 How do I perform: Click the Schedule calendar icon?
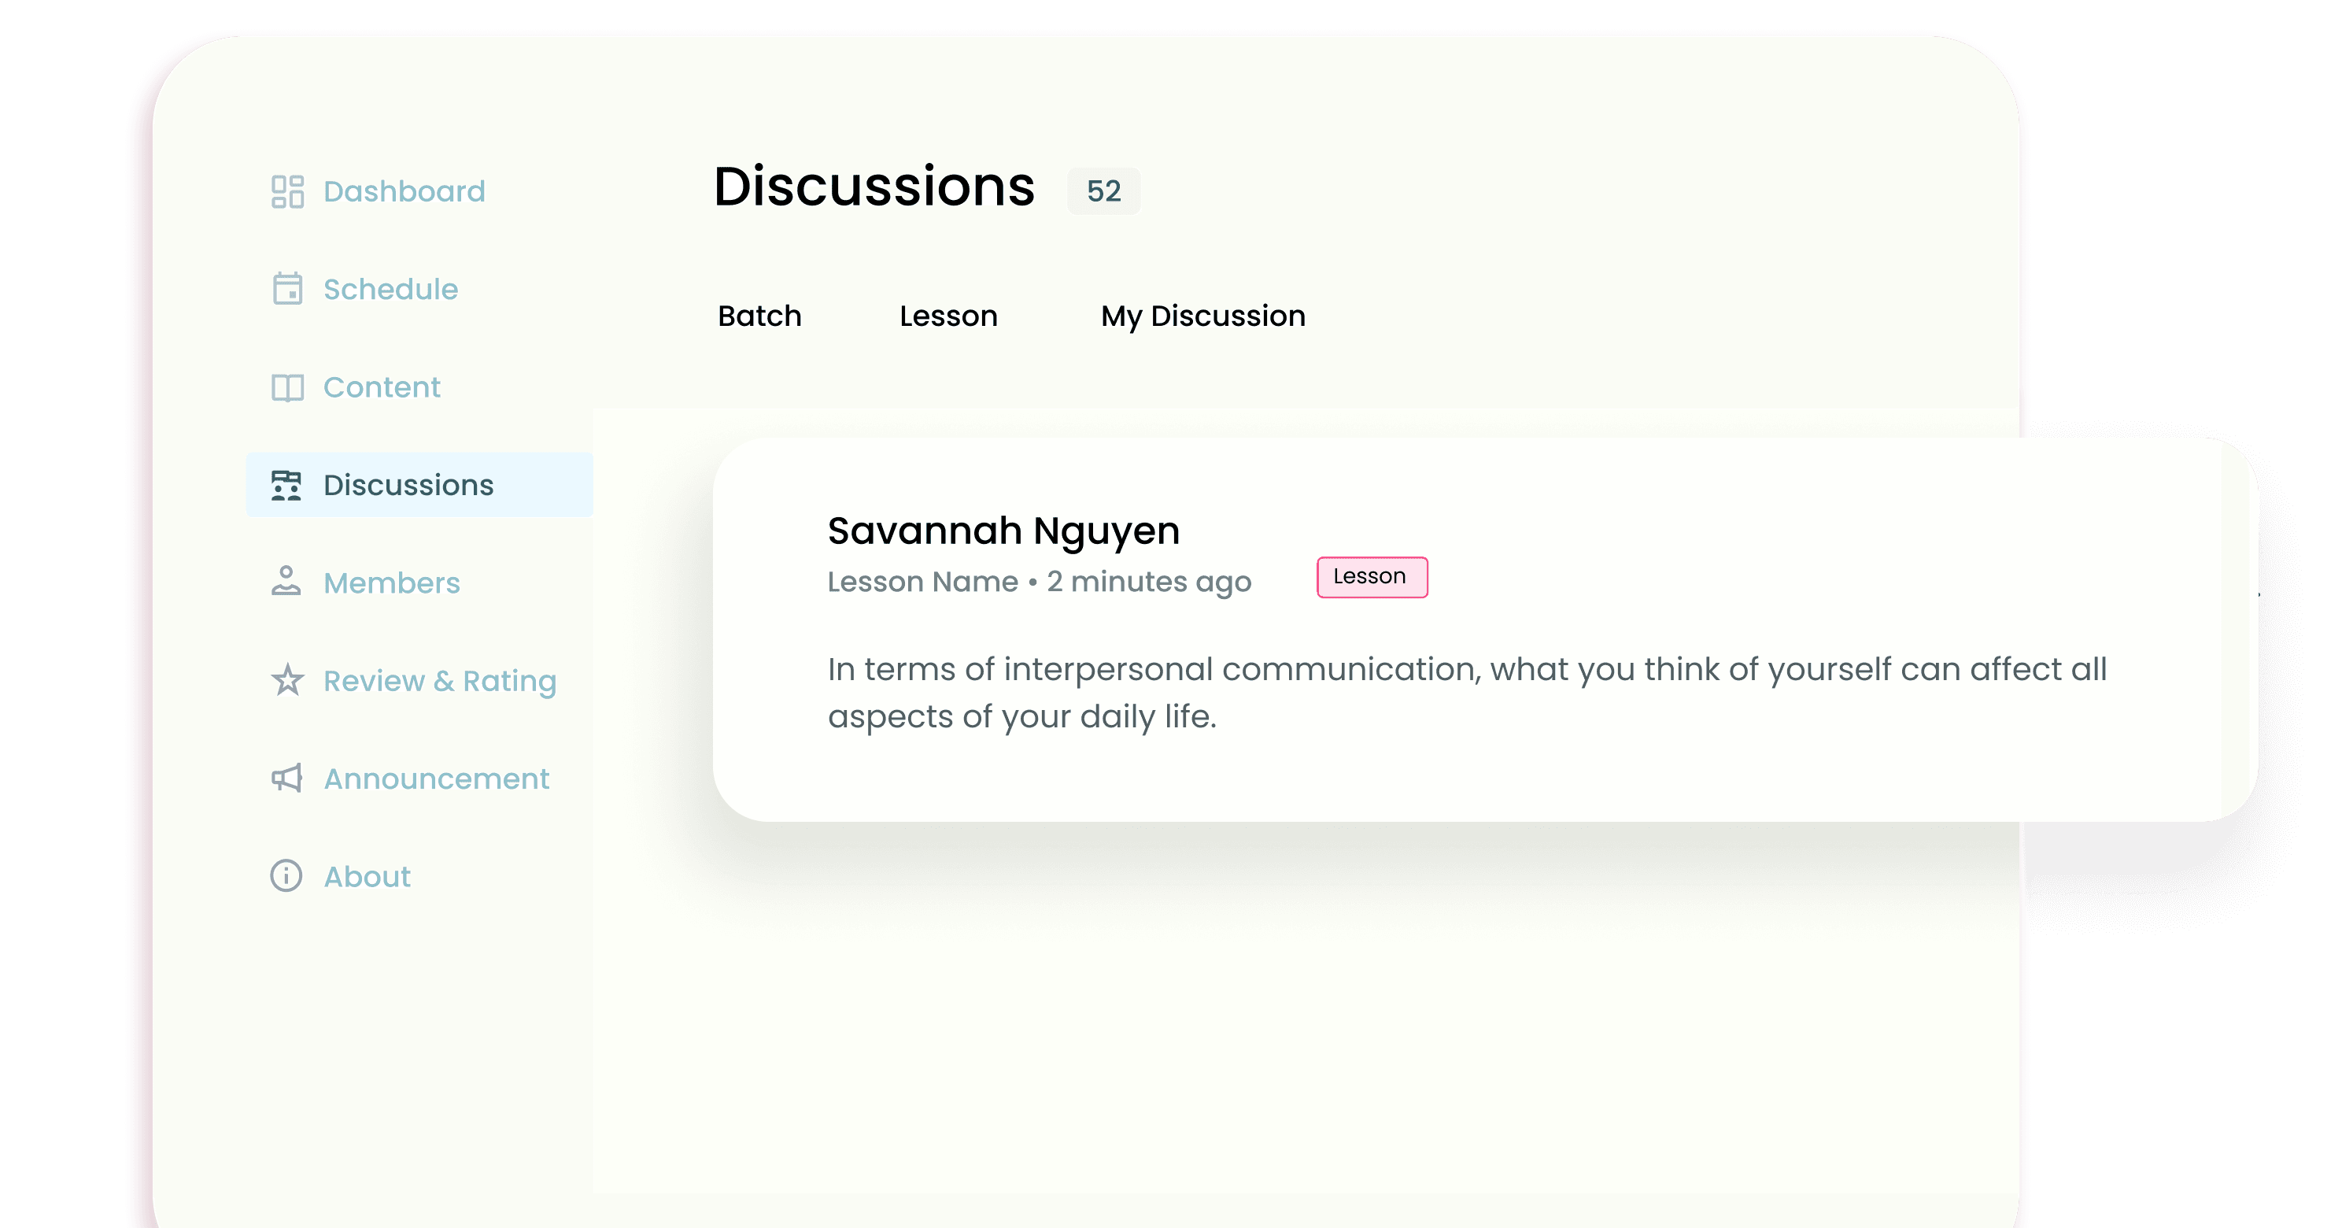[287, 289]
